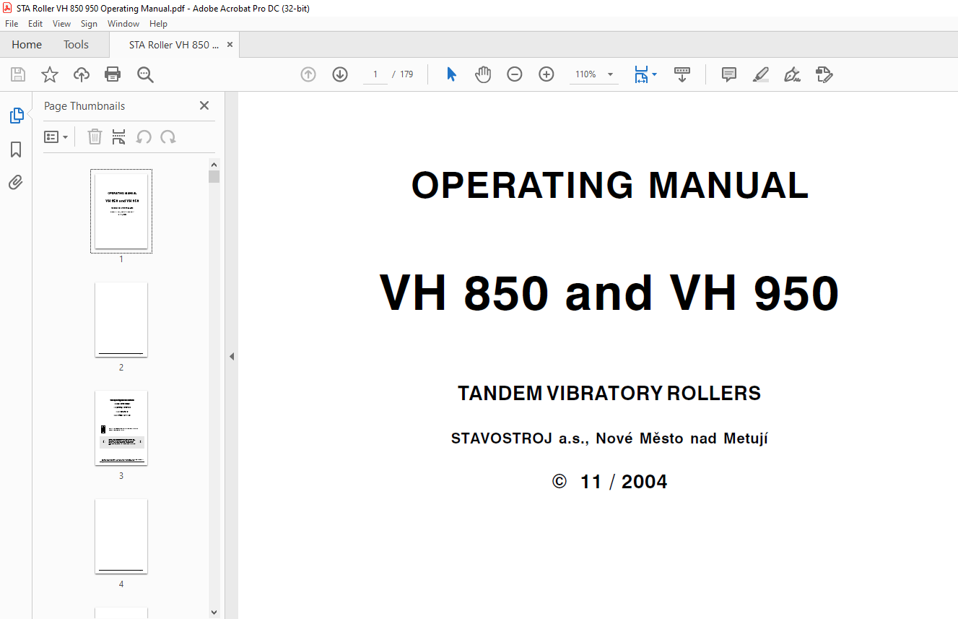Open the Edit menu
958x619 pixels.
[35, 24]
